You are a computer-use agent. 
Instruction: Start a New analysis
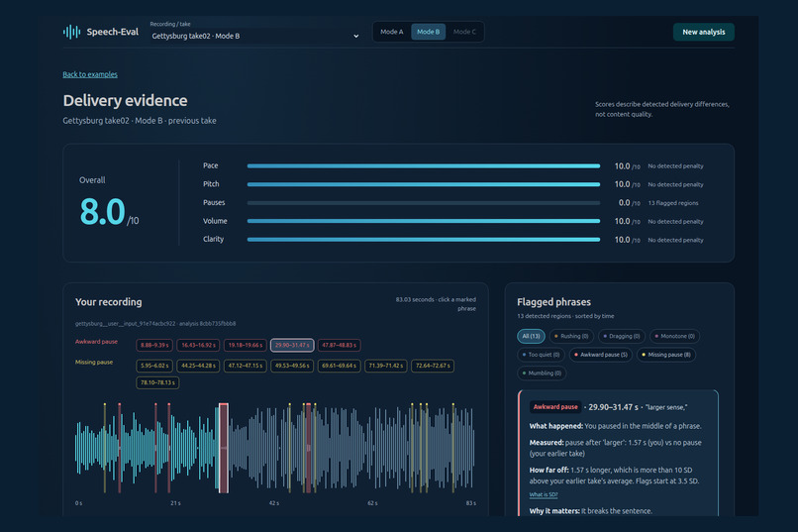(x=703, y=32)
